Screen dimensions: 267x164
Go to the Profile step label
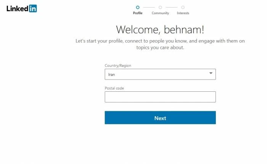tap(138, 13)
